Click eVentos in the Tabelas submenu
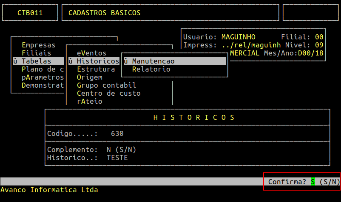 coord(91,53)
